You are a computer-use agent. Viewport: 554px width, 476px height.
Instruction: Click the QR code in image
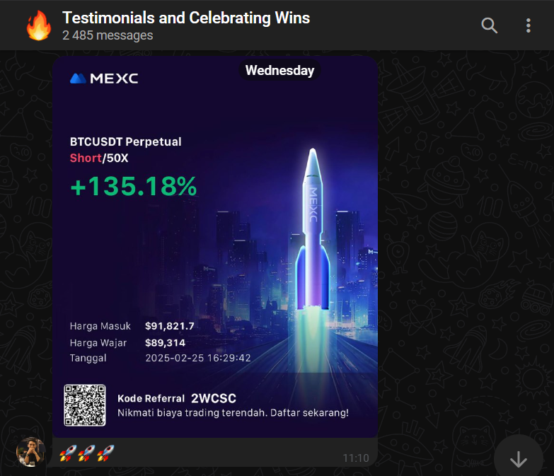[85, 405]
